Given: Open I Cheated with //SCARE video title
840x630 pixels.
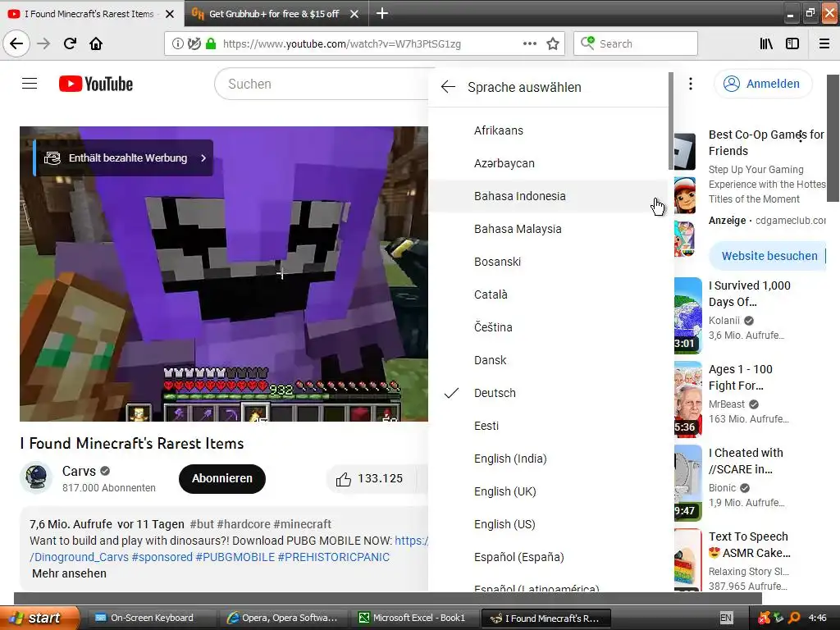Looking at the screenshot, I should point(746,461).
